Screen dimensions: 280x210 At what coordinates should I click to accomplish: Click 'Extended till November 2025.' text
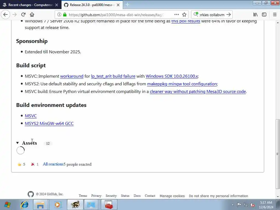click(53, 52)
